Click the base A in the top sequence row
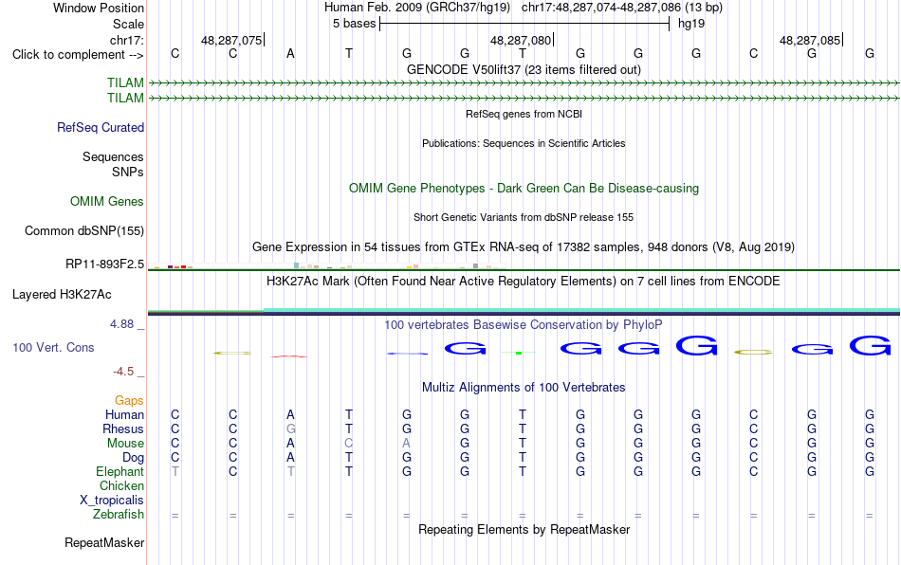 (291, 53)
